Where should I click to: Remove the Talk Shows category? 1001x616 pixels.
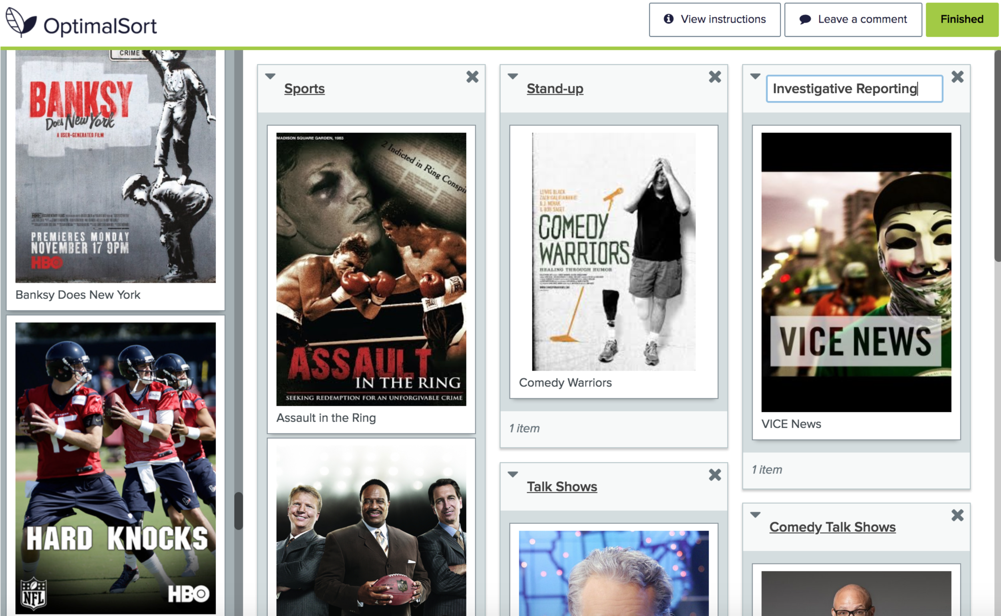[x=714, y=475]
